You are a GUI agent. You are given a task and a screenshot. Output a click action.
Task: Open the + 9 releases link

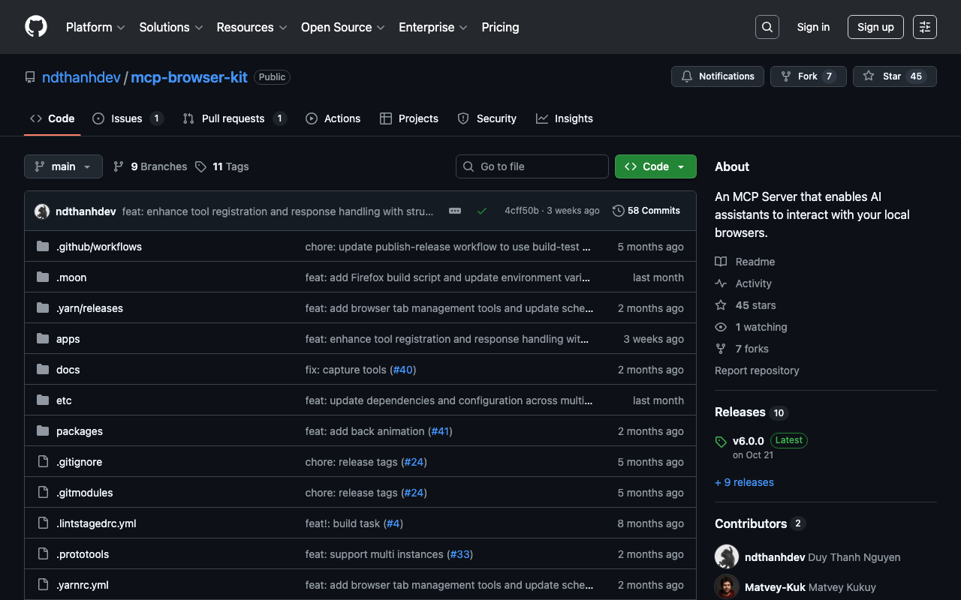744,482
